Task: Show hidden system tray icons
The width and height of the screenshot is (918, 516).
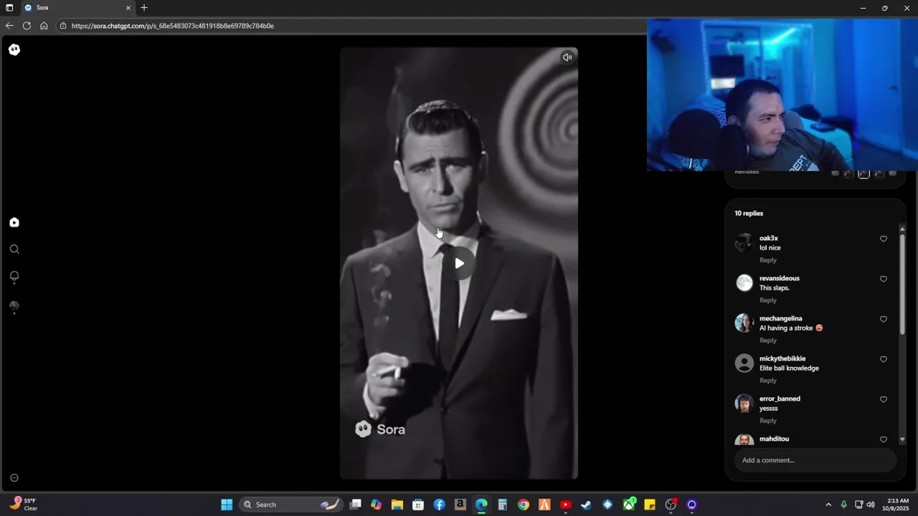Action: click(828, 505)
